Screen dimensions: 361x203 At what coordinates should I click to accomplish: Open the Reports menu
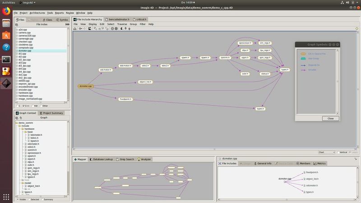pos(59,13)
